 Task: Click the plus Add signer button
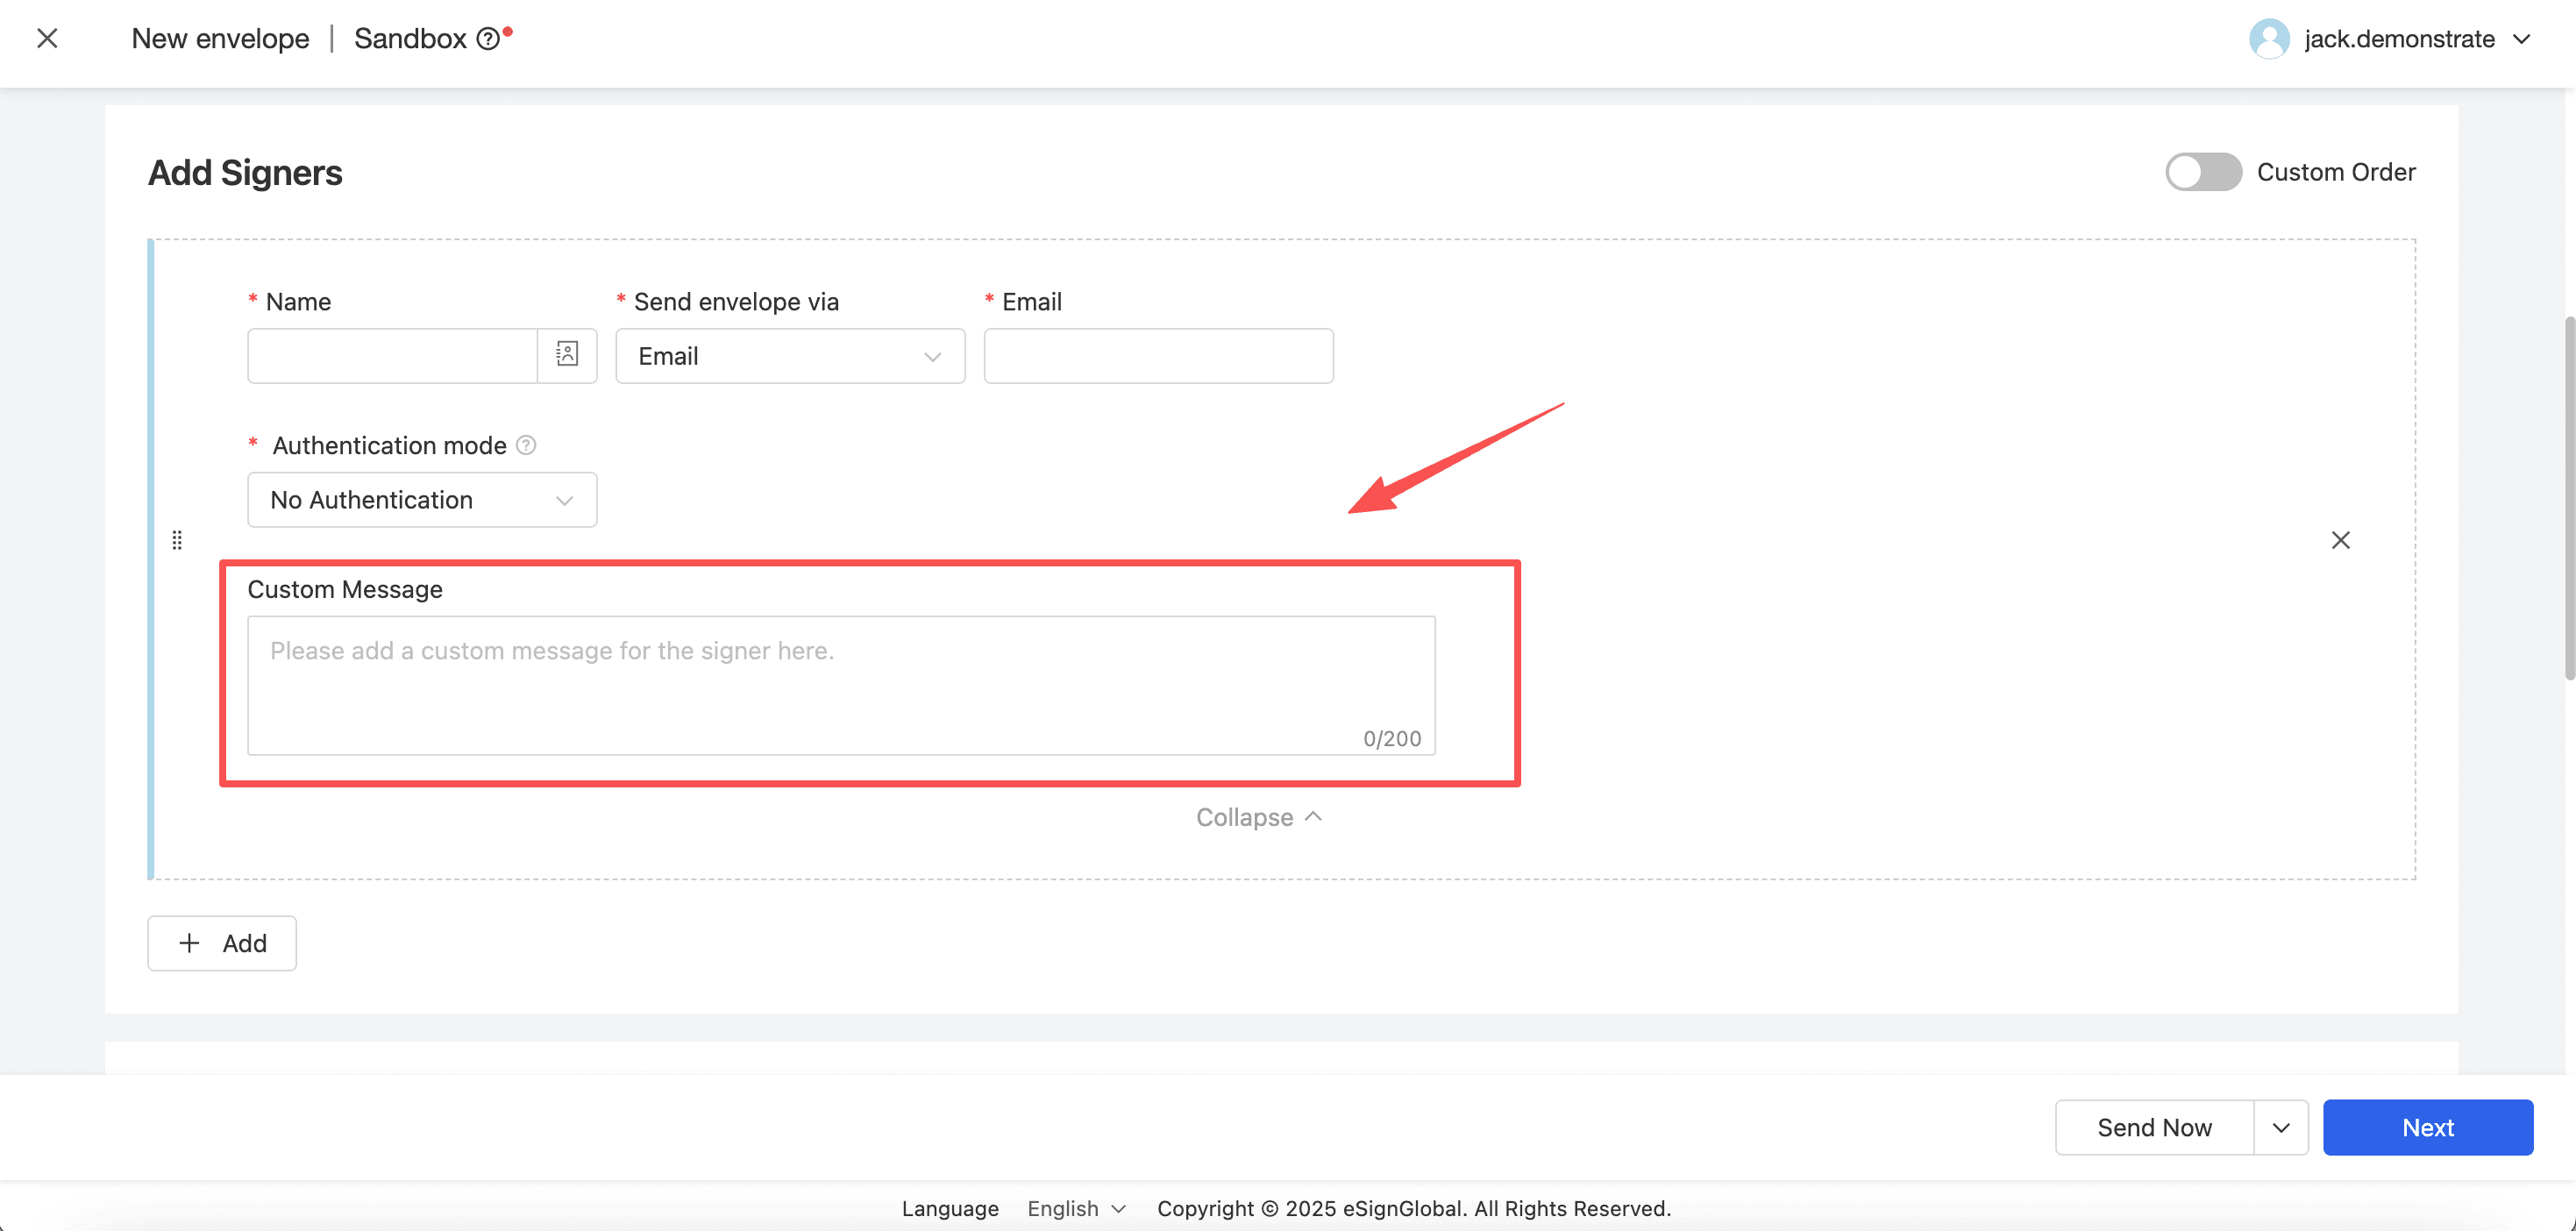click(x=222, y=943)
